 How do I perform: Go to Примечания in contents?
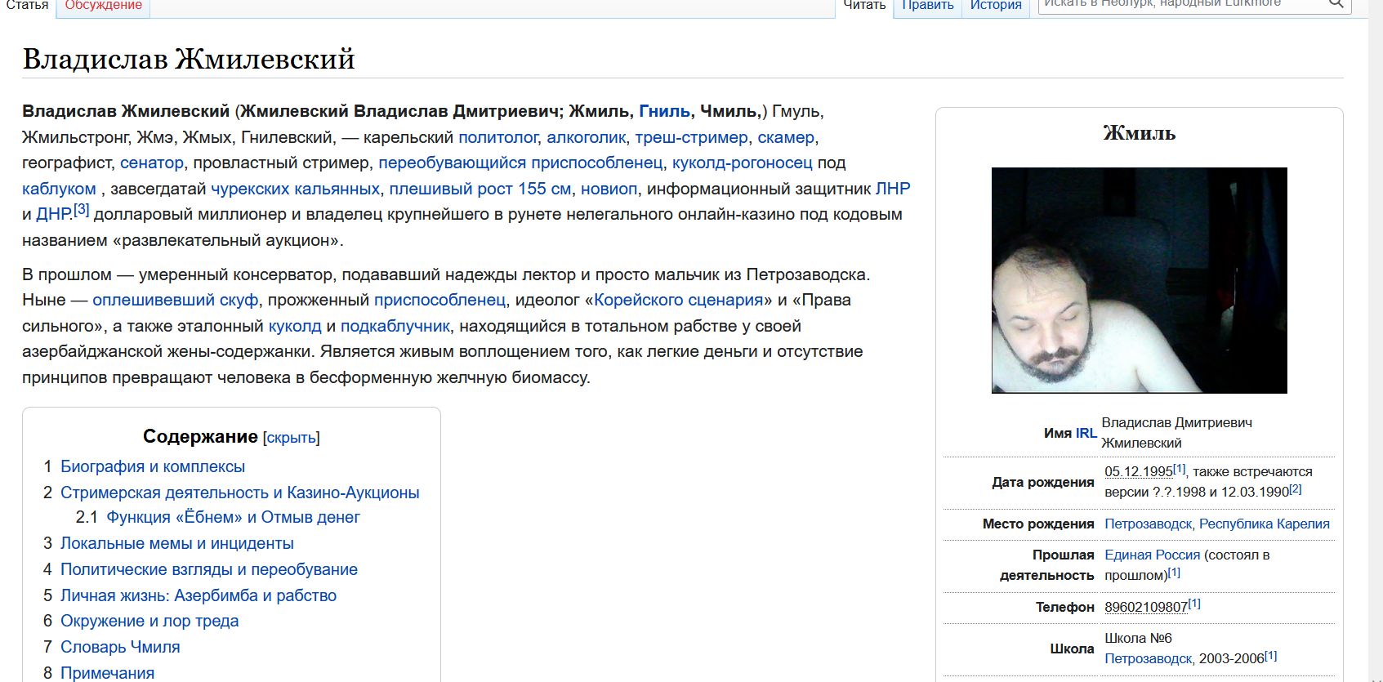(107, 673)
